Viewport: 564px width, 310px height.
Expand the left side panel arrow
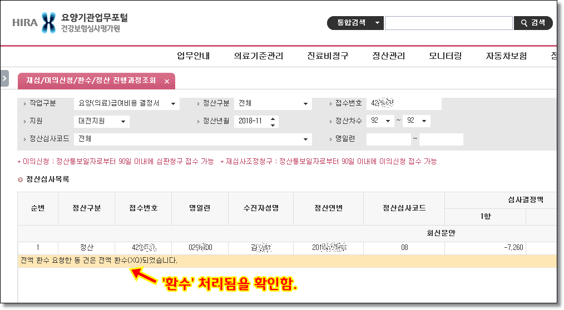4,78
